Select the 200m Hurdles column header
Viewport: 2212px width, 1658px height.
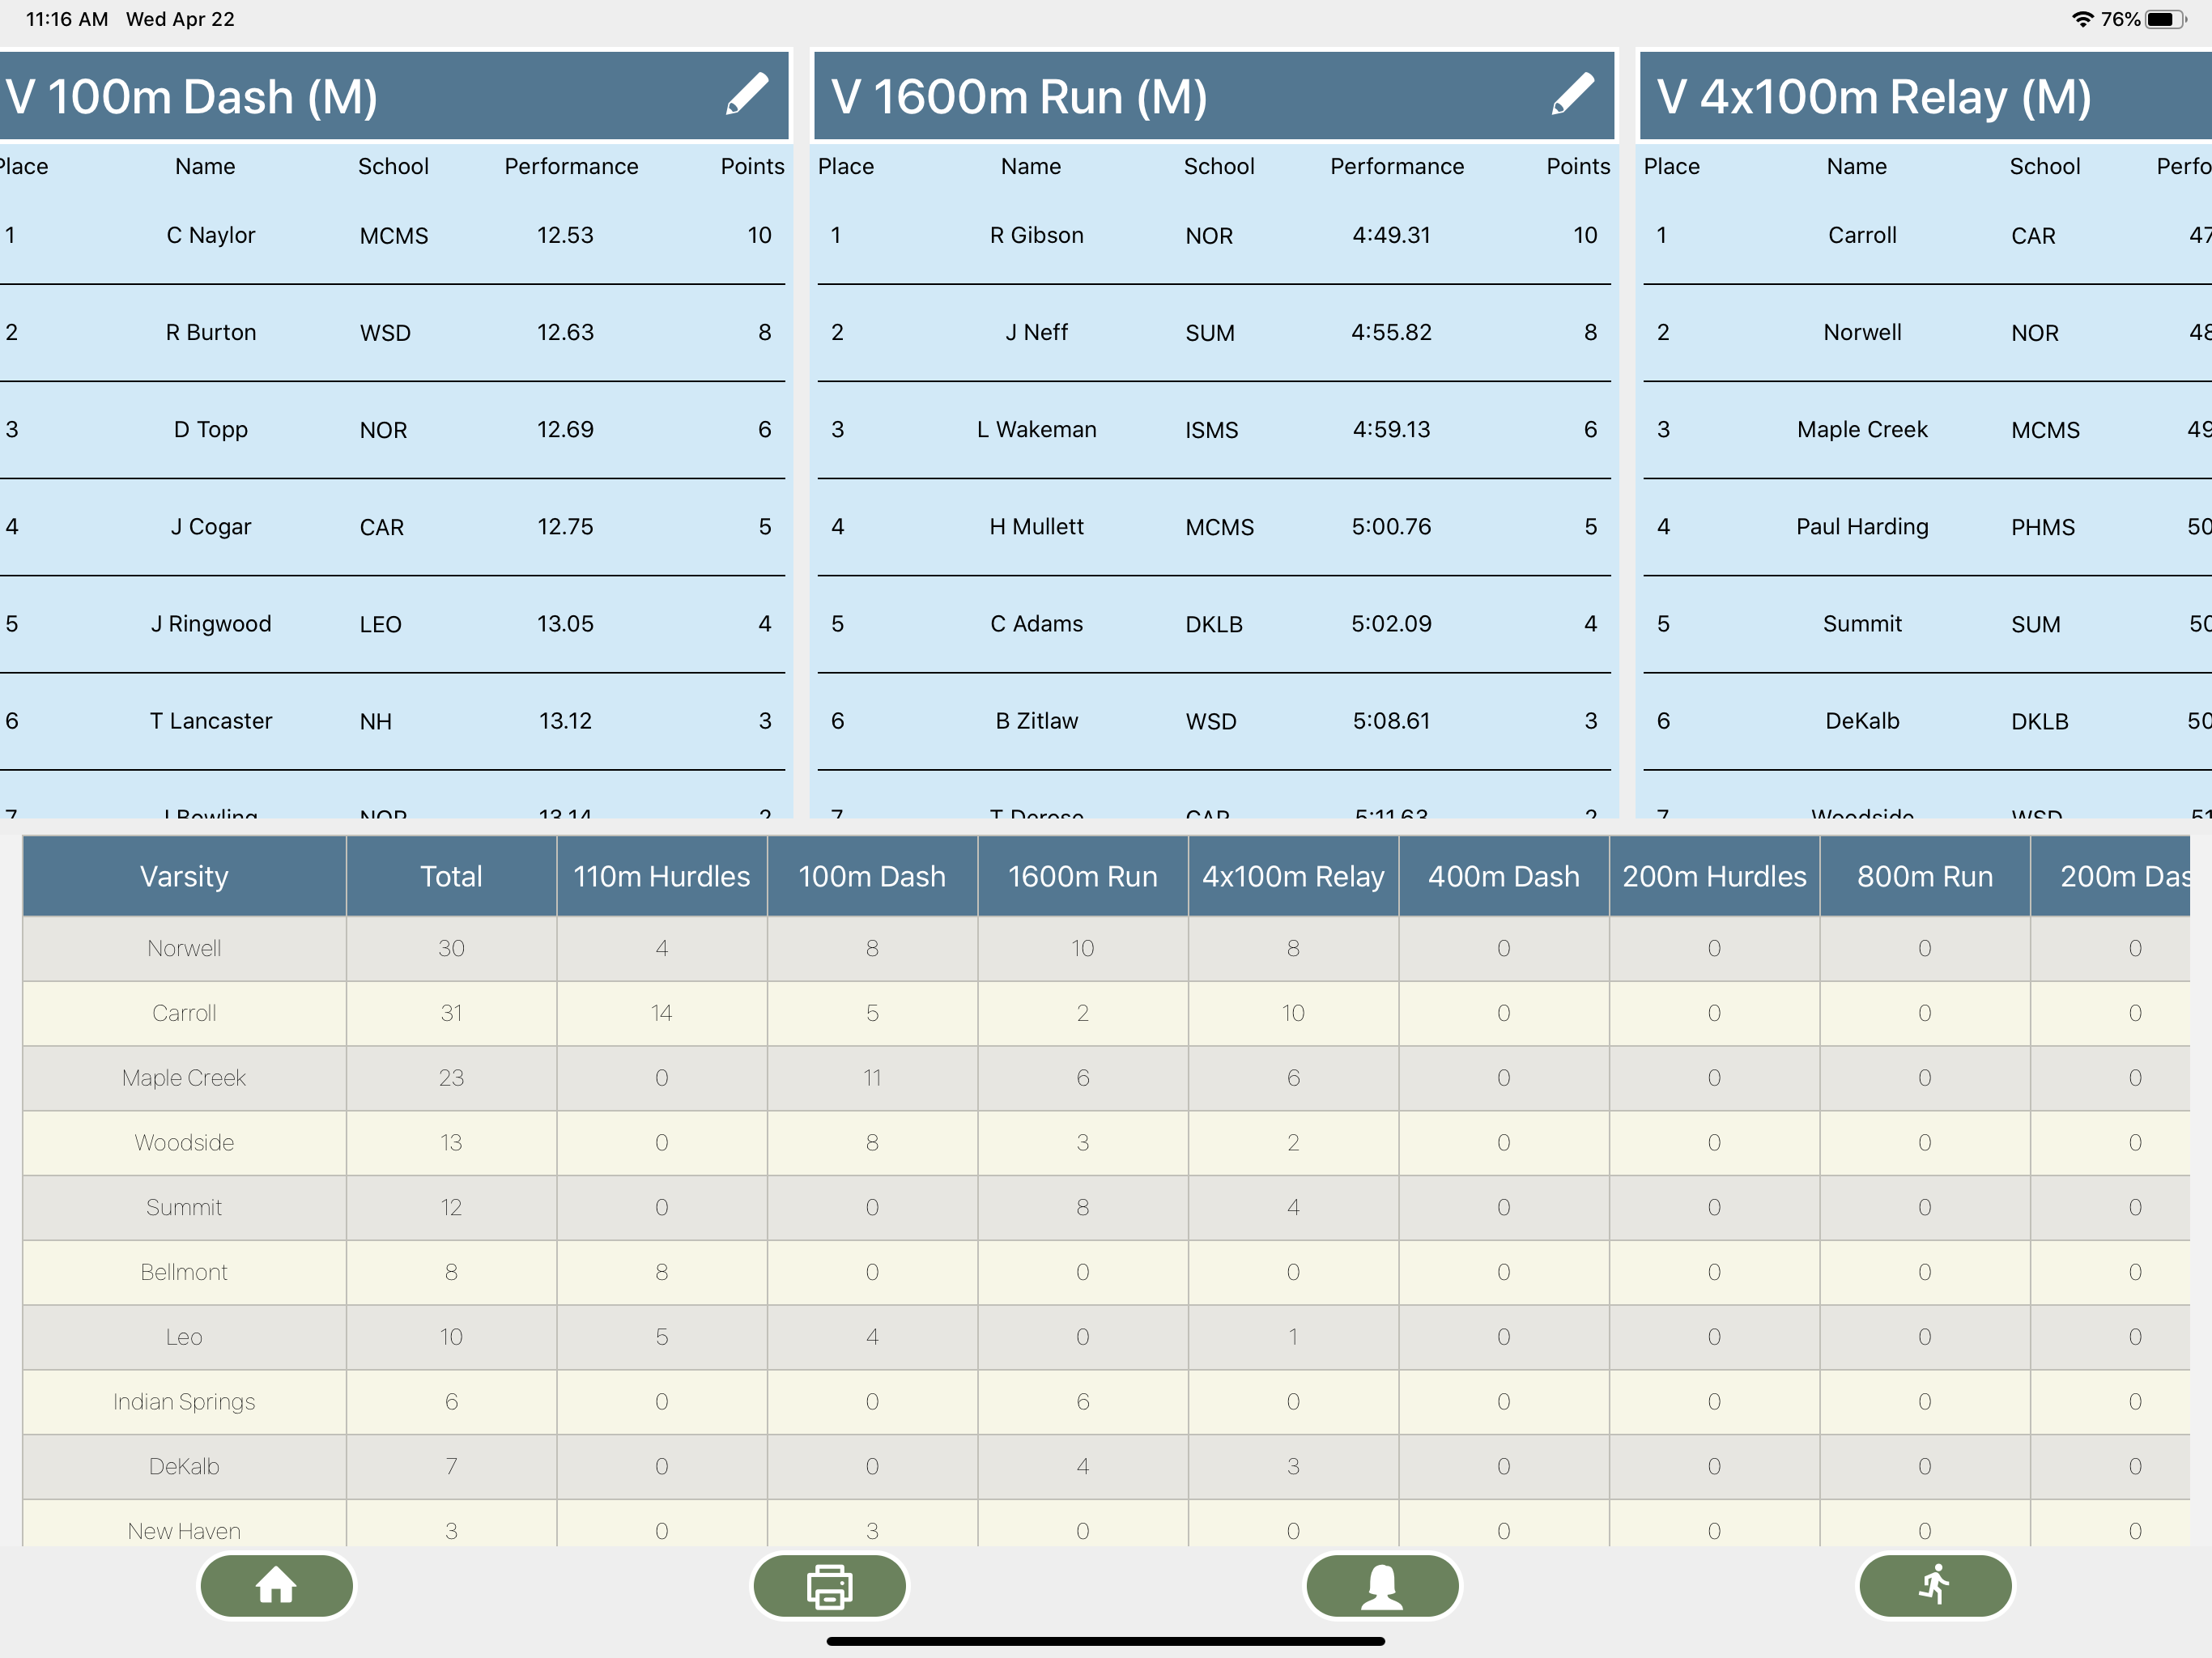pos(1714,876)
